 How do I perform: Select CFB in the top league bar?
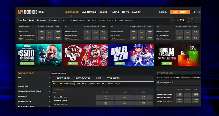pos(89,20)
